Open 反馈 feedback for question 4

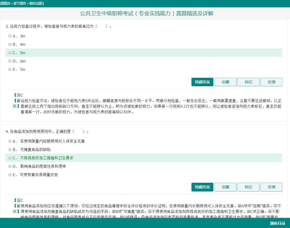pyautogui.click(x=271, y=187)
